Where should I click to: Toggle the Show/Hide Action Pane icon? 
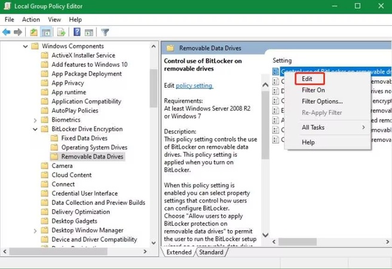[89, 32]
